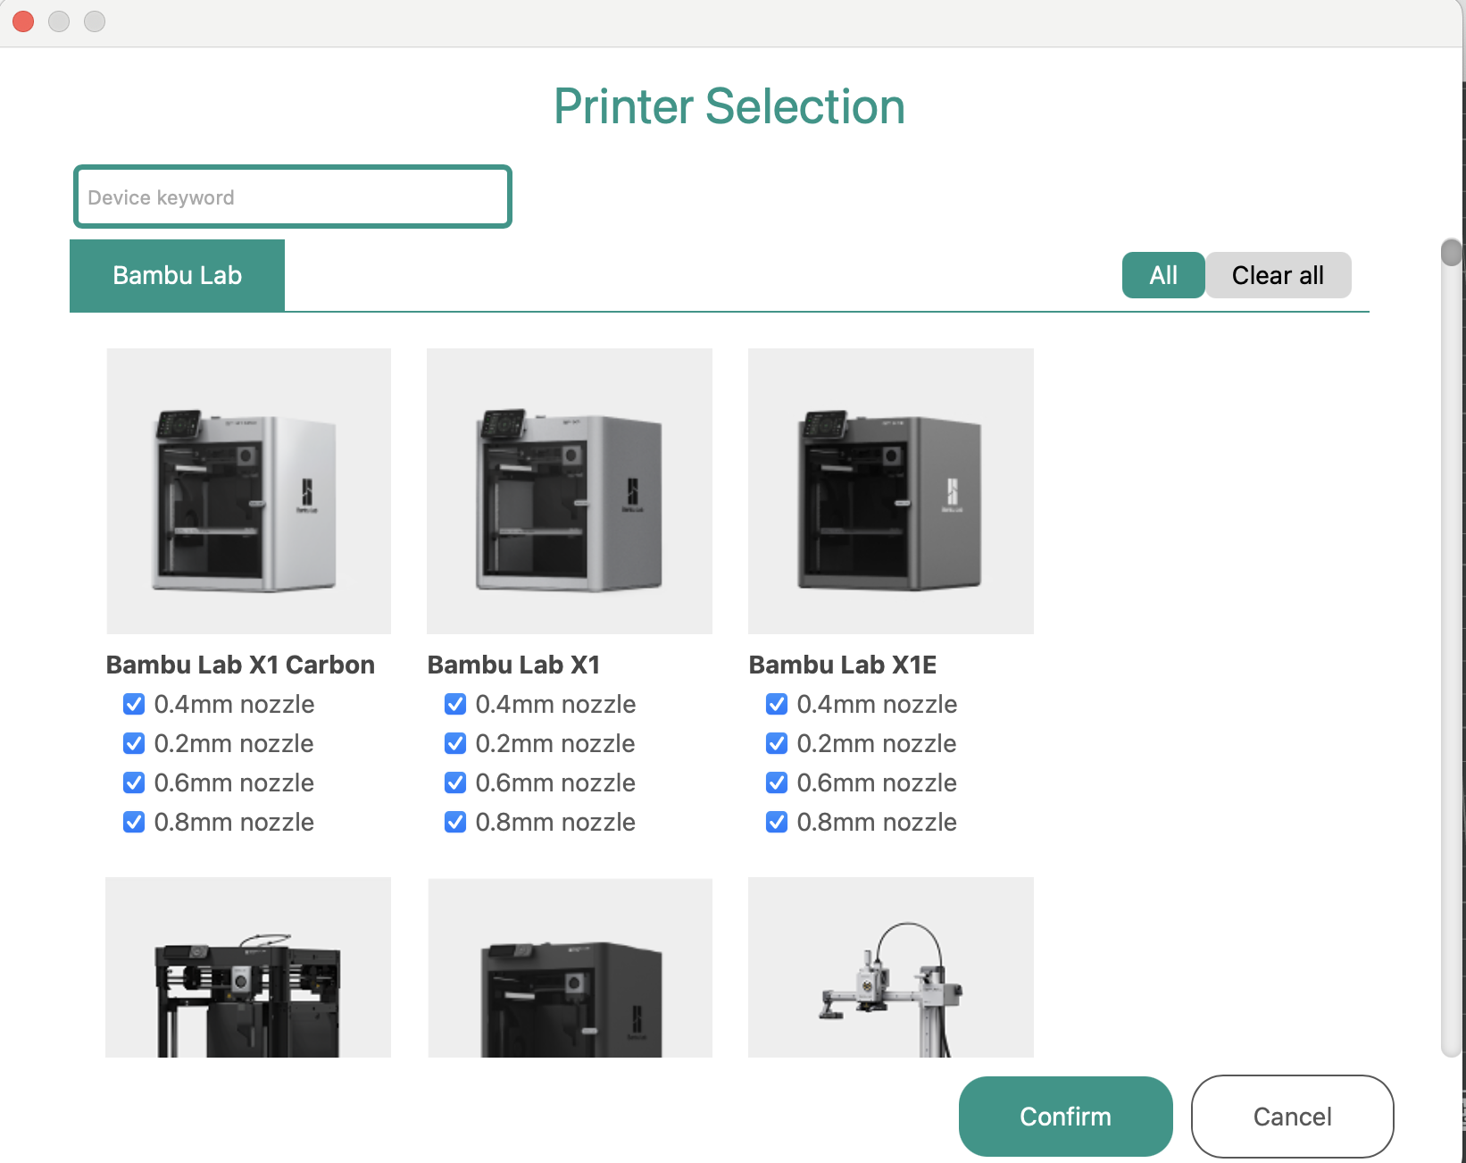This screenshot has width=1466, height=1163.
Task: Disable X1E 0.4mm nozzle option
Action: tap(777, 704)
